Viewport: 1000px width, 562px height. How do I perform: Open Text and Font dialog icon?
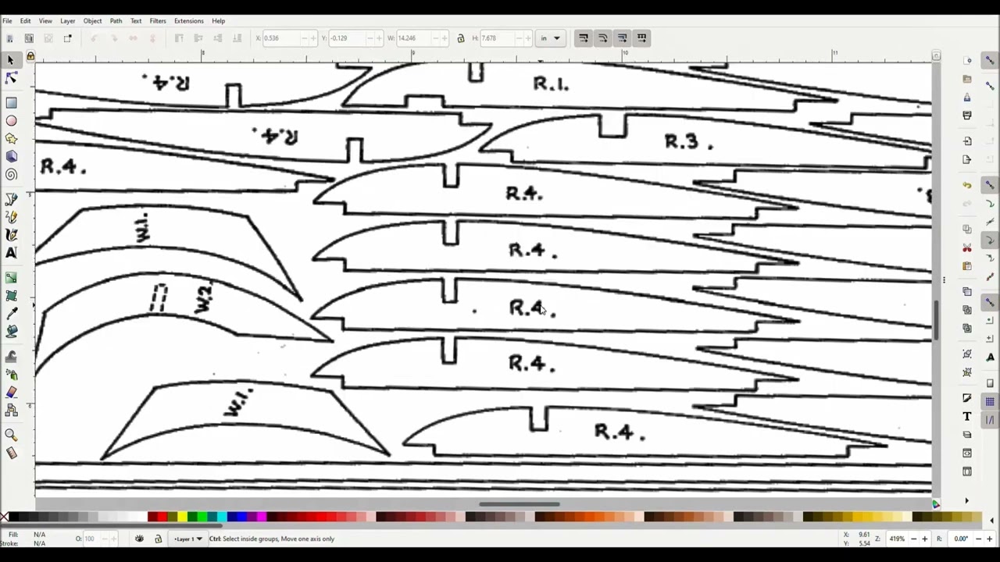[967, 416]
